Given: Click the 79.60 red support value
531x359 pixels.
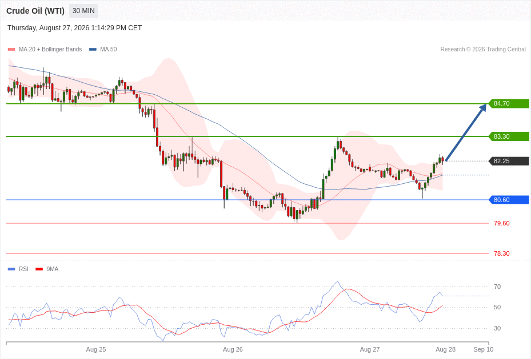Looking at the screenshot, I should click(x=501, y=223).
